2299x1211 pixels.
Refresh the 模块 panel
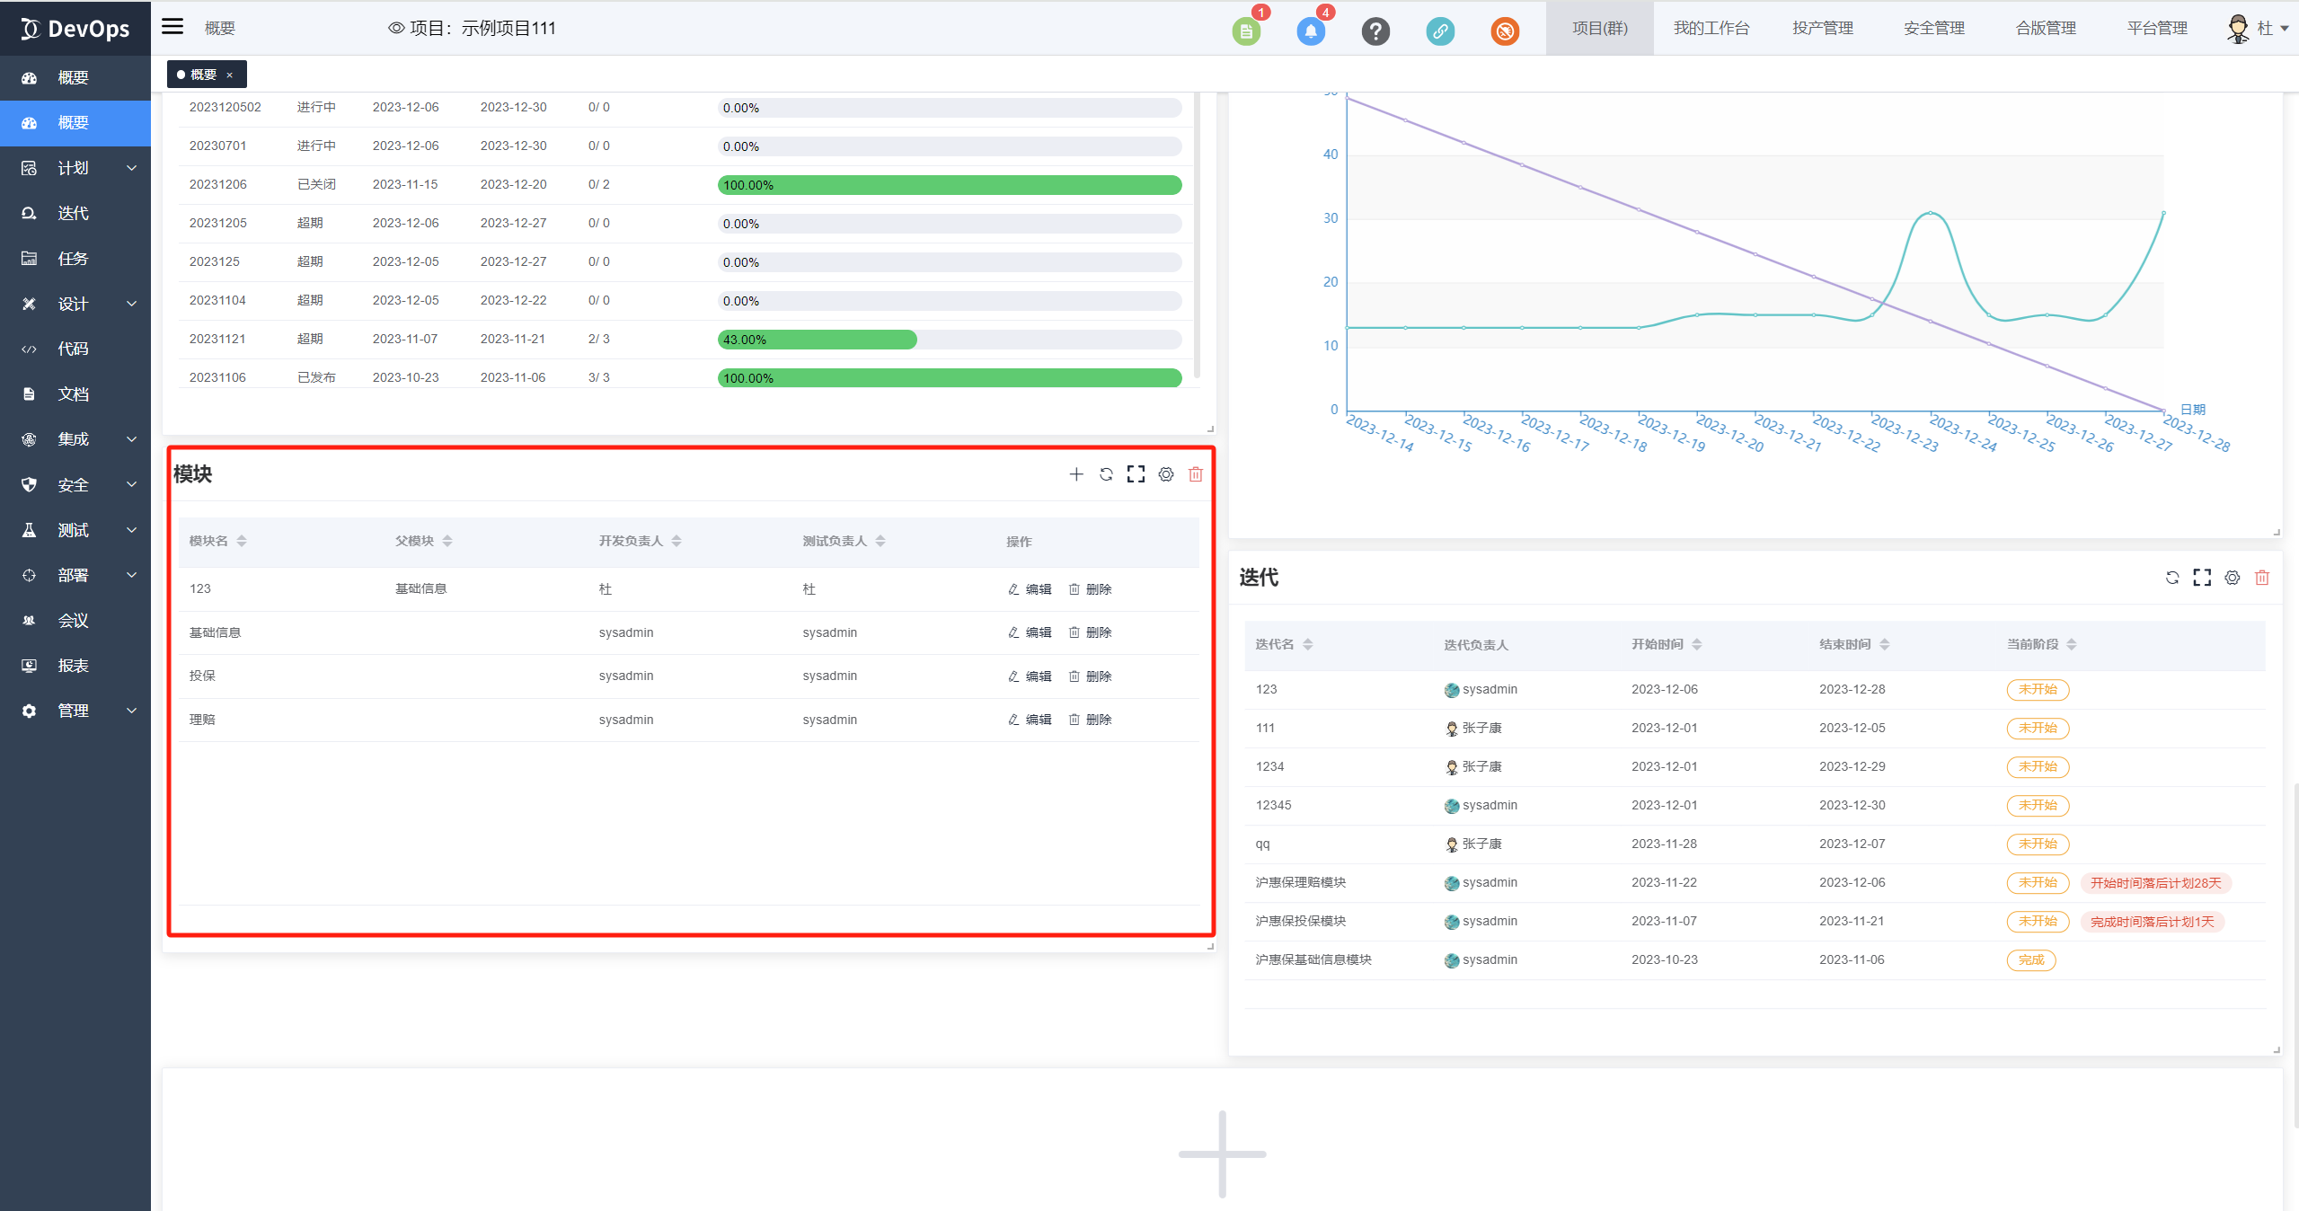[1106, 474]
